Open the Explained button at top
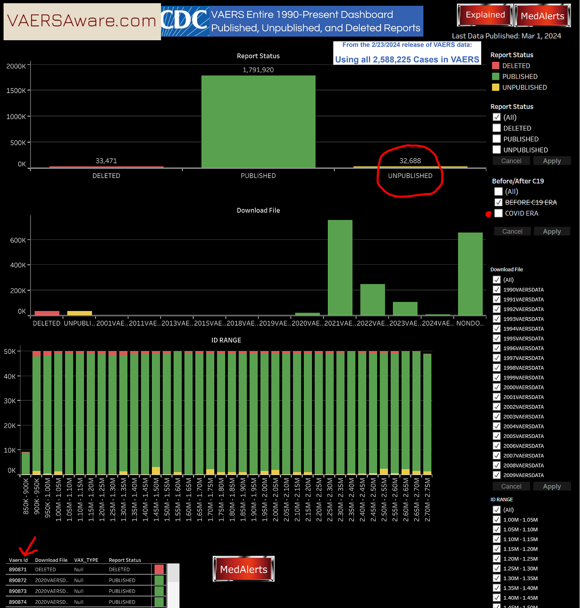This screenshot has height=608, width=580. click(485, 15)
